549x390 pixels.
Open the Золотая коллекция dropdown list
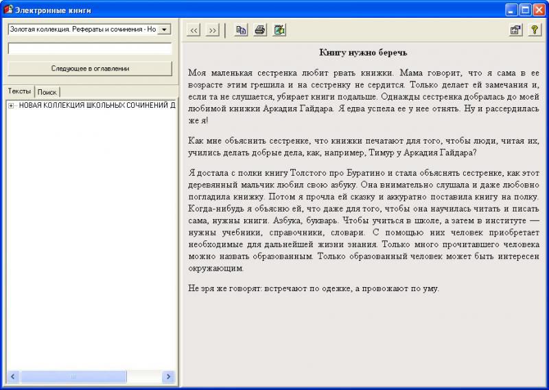click(x=164, y=30)
